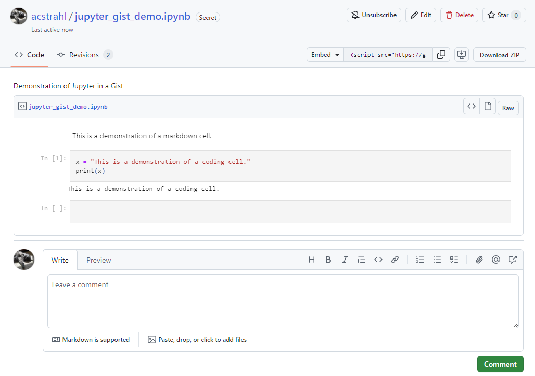Insert a heading with the H icon
The width and height of the screenshot is (535, 376).
[312, 260]
